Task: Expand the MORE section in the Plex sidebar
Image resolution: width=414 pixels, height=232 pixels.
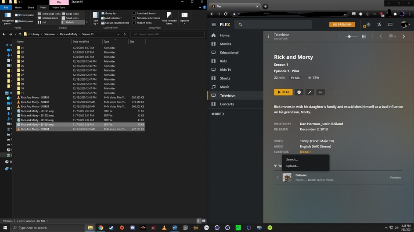Action: pyautogui.click(x=218, y=114)
